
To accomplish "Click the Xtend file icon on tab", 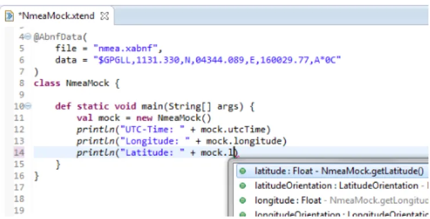I will [x=9, y=16].
